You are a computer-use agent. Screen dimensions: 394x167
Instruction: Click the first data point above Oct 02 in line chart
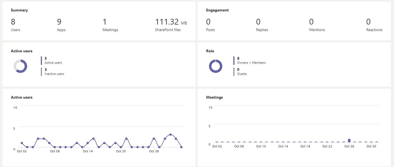[x=22, y=143]
